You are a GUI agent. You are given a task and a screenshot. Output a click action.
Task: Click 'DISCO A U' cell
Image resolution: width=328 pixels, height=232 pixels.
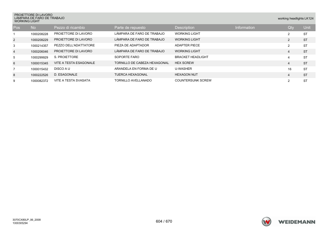click(62, 69)
